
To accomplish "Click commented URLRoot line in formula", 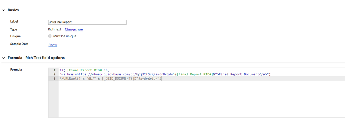I will tap(111, 79).
